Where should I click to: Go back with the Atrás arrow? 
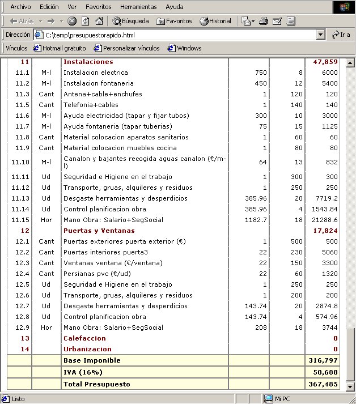(22, 21)
